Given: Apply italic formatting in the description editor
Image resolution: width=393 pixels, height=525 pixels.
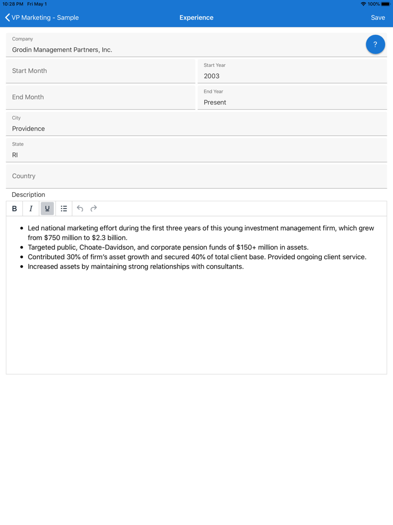Looking at the screenshot, I should [31, 209].
